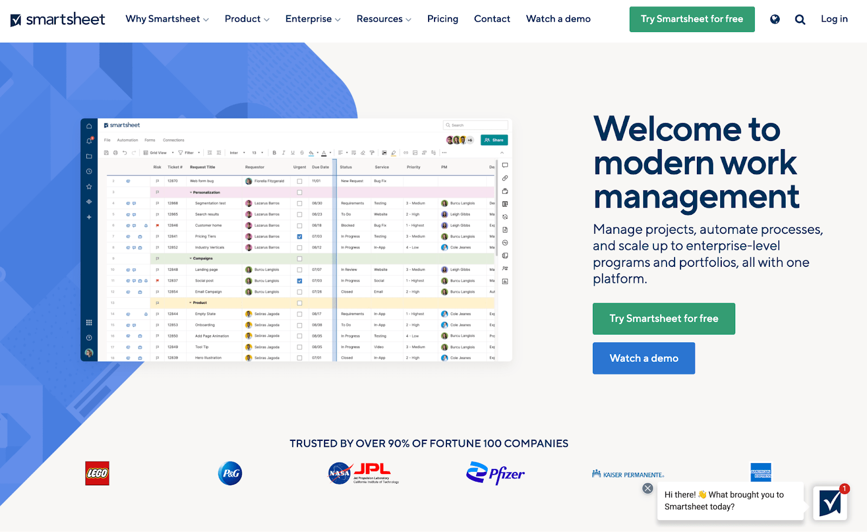The width and height of the screenshot is (867, 532).
Task: Click the Smartsheet logo in the header
Action: [x=58, y=20]
